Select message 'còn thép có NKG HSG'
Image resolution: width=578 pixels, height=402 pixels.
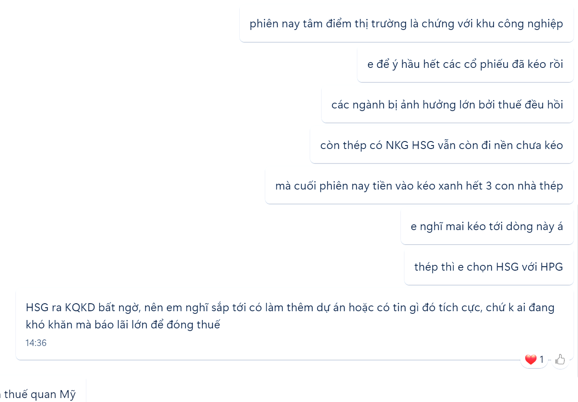coord(441,145)
